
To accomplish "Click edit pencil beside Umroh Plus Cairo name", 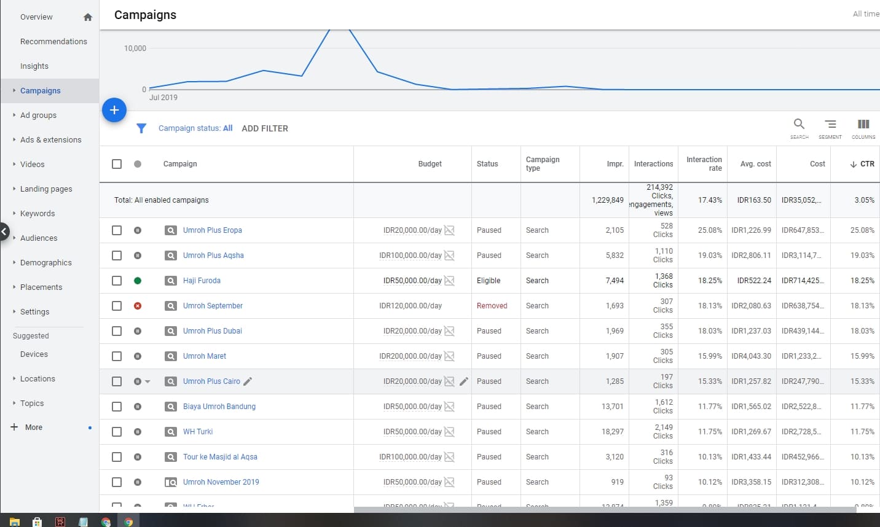I will [x=248, y=381].
